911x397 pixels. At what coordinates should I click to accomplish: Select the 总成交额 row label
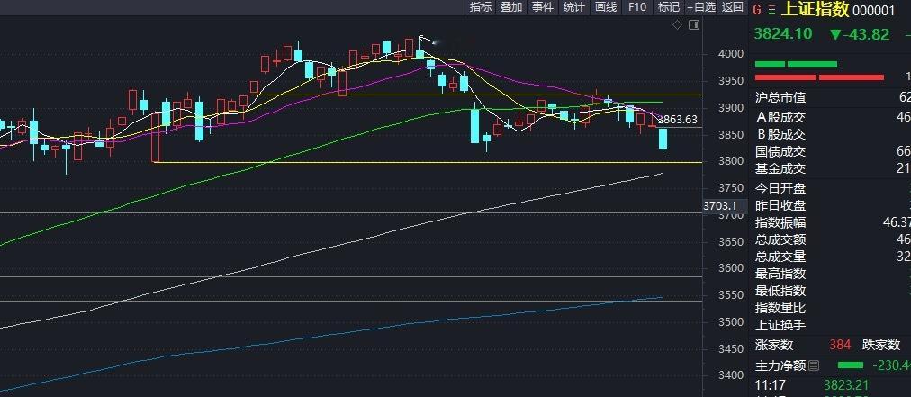pos(780,239)
